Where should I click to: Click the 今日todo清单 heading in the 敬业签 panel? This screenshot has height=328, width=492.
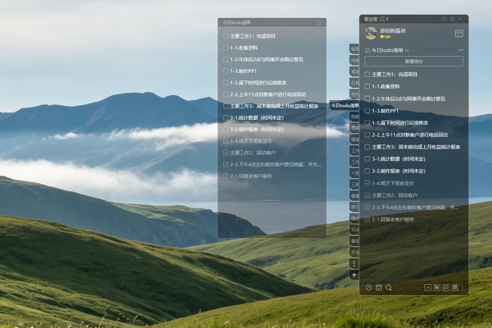click(387, 50)
